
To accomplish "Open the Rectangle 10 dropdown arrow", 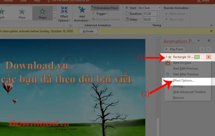I will [x=209, y=57].
